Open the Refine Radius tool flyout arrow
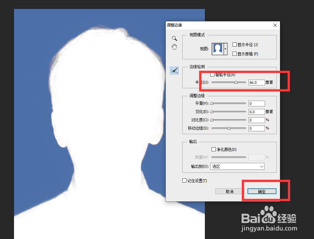314x239 pixels. [178, 73]
